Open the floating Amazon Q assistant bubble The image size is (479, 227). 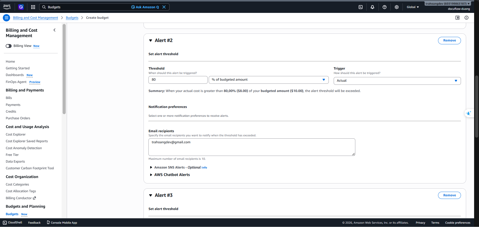pos(469,113)
